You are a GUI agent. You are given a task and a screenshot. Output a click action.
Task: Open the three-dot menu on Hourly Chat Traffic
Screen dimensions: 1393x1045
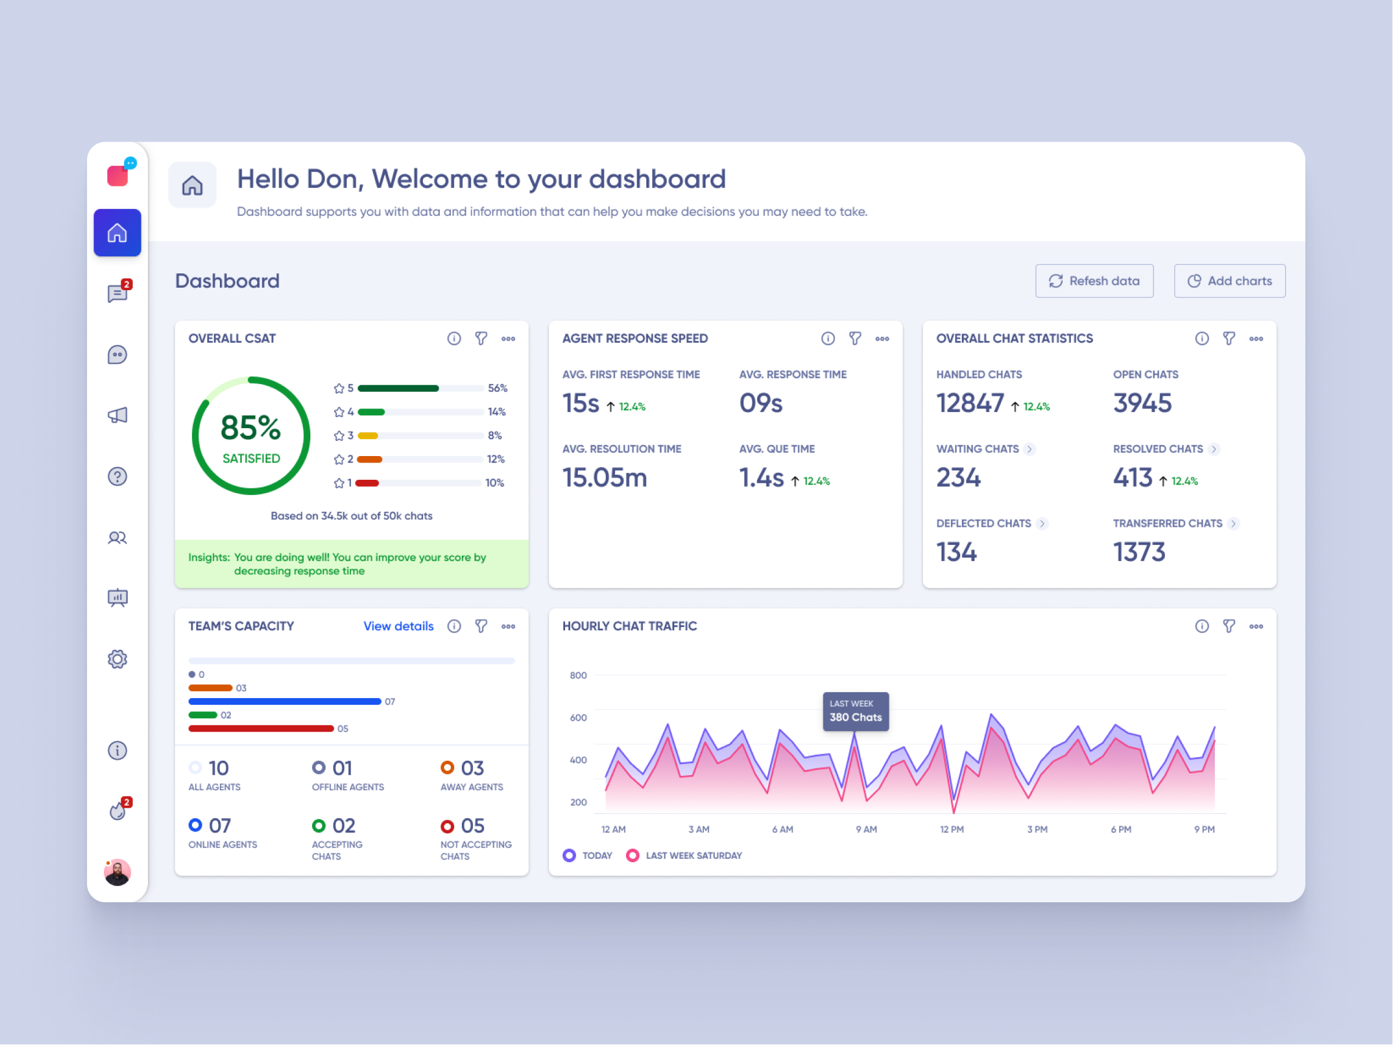[1256, 626]
